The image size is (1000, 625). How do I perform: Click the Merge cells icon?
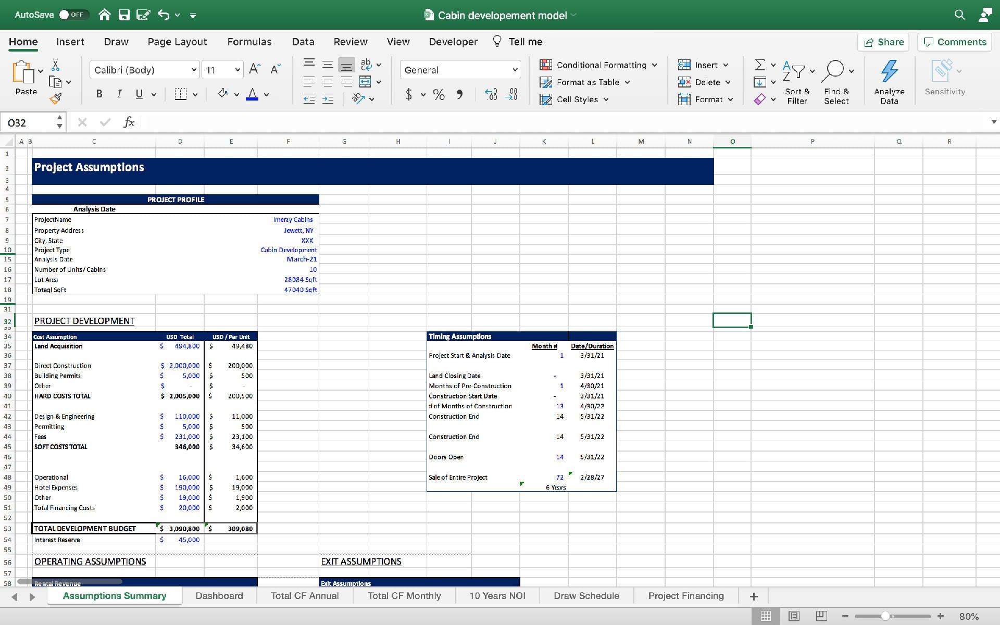point(365,81)
